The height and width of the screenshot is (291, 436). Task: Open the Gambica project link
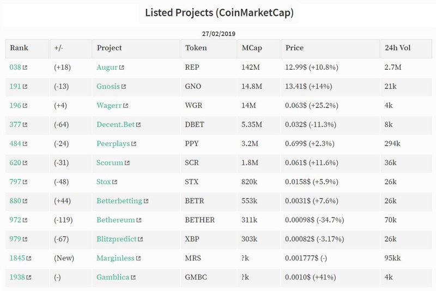point(113,277)
